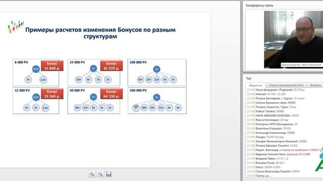Screen dimensions: 323x181
Task: Select the chat message from 'Валентина Егорьевск: 15000'
Action: point(268,129)
